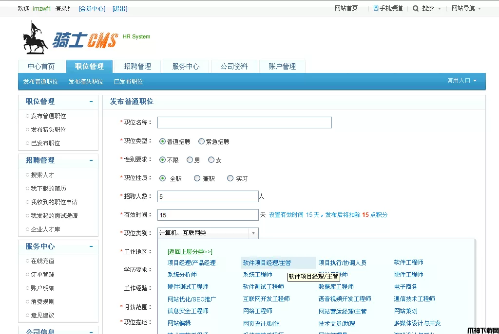
Task: Focus the 职位名称 text field
Action: tap(244, 123)
